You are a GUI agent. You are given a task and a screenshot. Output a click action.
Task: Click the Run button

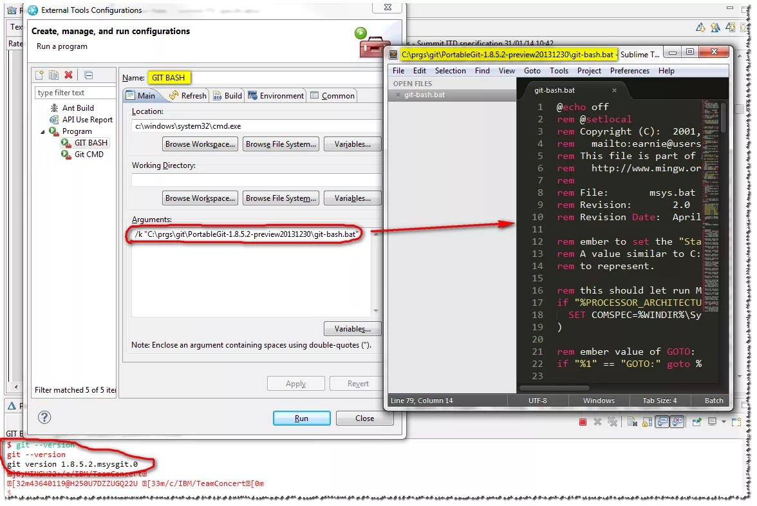pos(301,418)
